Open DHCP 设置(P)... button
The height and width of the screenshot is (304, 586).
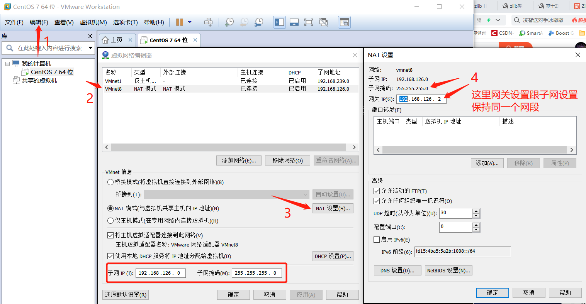click(333, 256)
